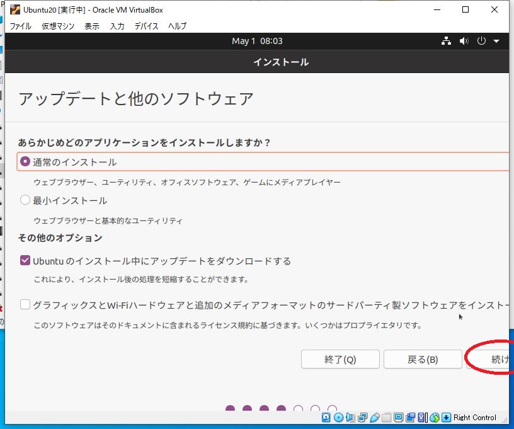Open the ヘルプ menu
This screenshot has width=514, height=429.
(x=178, y=26)
